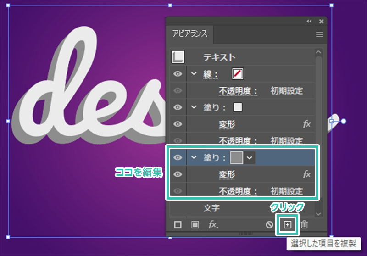Screen dimensions: 367x256
Task: Click the add new fill icon
Action: tap(195, 225)
